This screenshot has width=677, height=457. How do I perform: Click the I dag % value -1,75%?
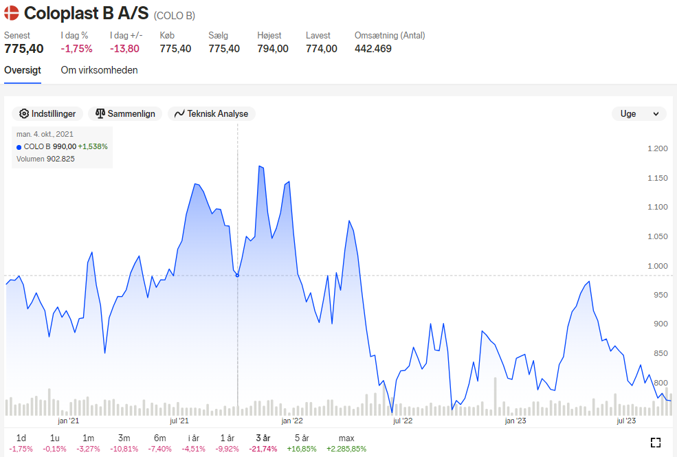click(x=76, y=49)
